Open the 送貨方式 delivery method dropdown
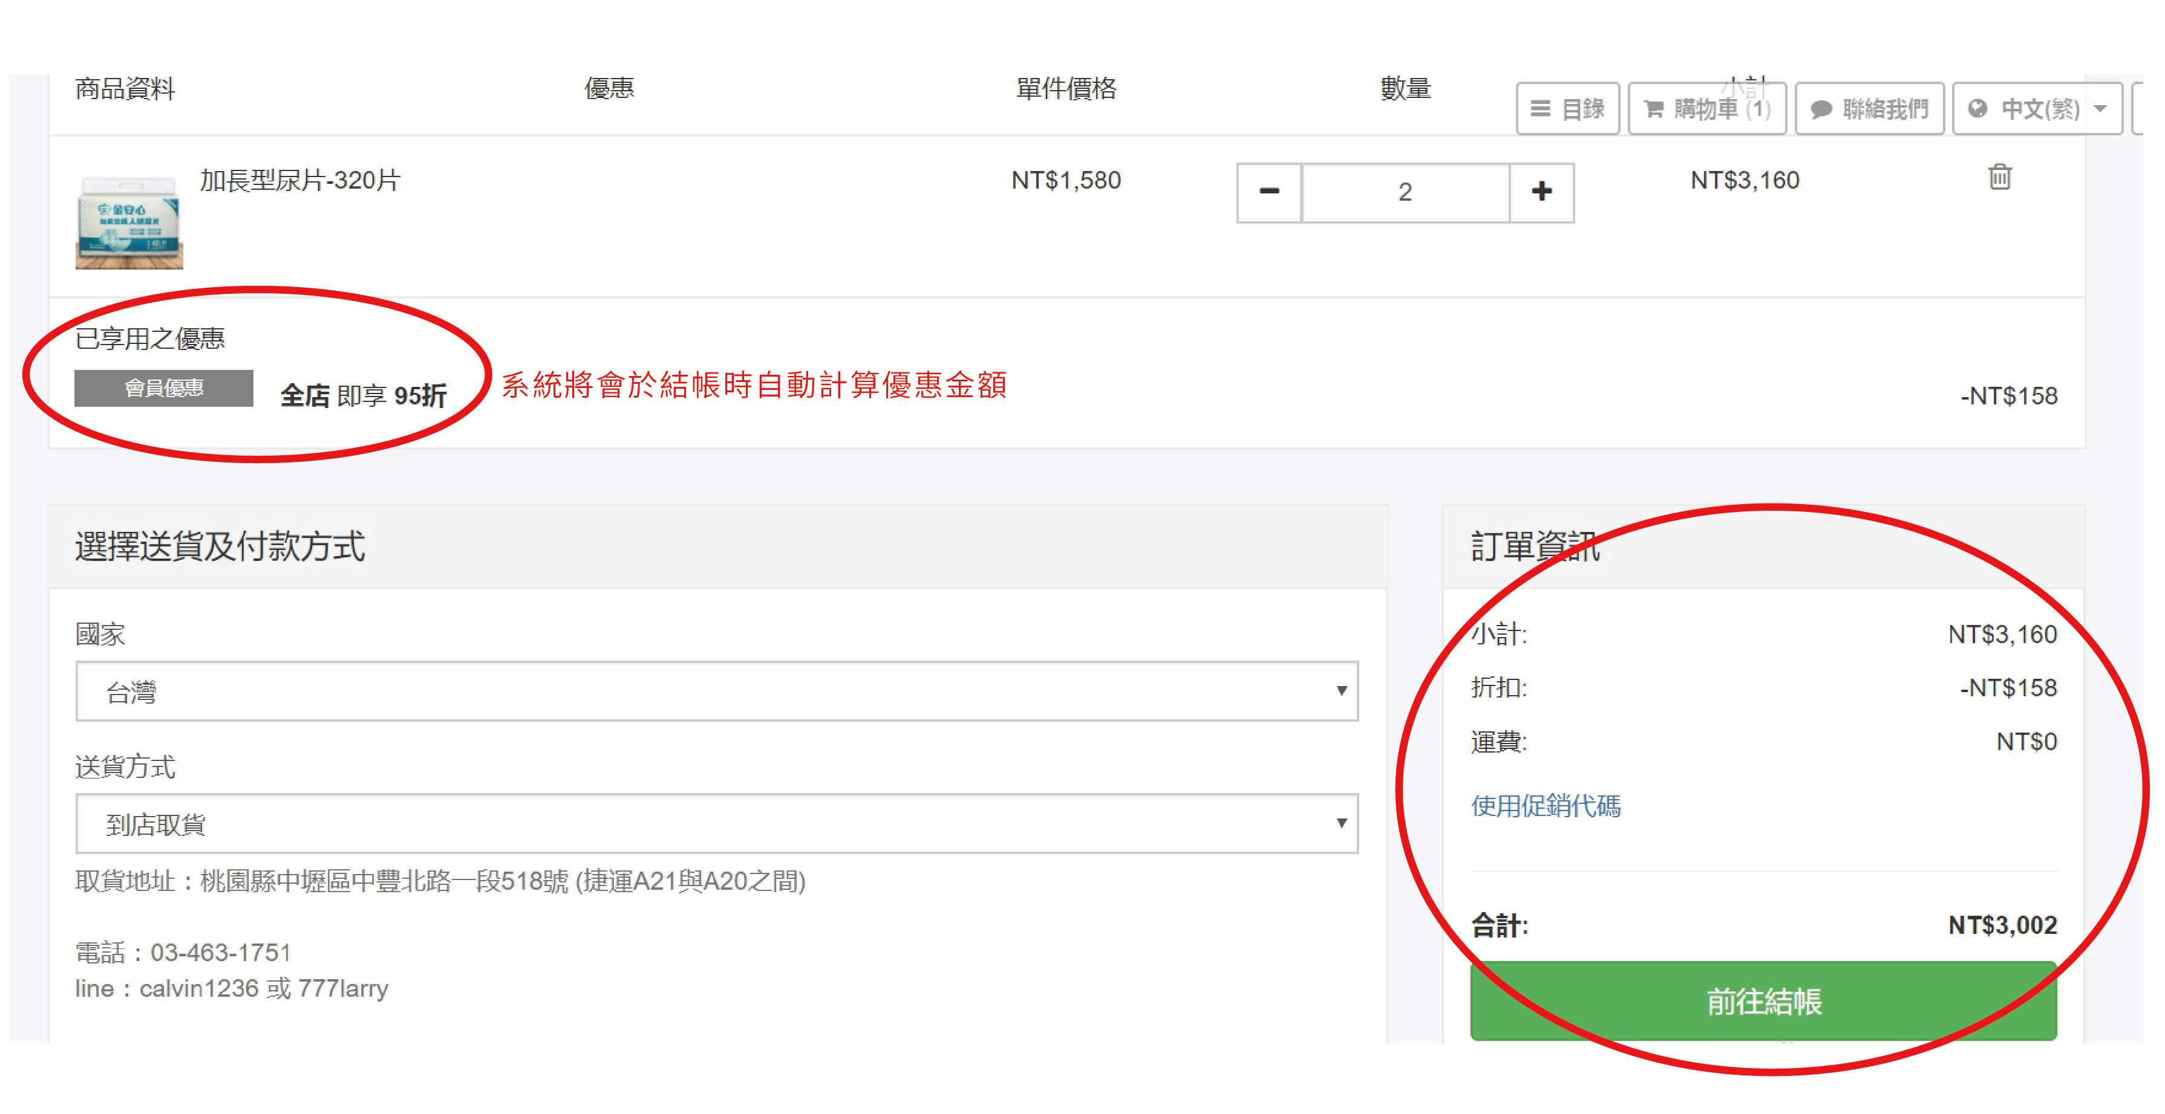This screenshot has width=2165, height=1114. (716, 823)
